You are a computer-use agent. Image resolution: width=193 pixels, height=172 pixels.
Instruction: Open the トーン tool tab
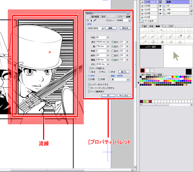(x=164, y=26)
